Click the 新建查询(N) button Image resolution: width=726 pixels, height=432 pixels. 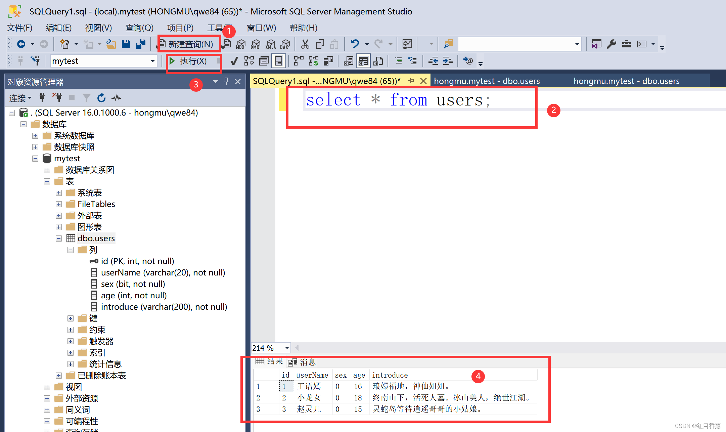coord(188,44)
